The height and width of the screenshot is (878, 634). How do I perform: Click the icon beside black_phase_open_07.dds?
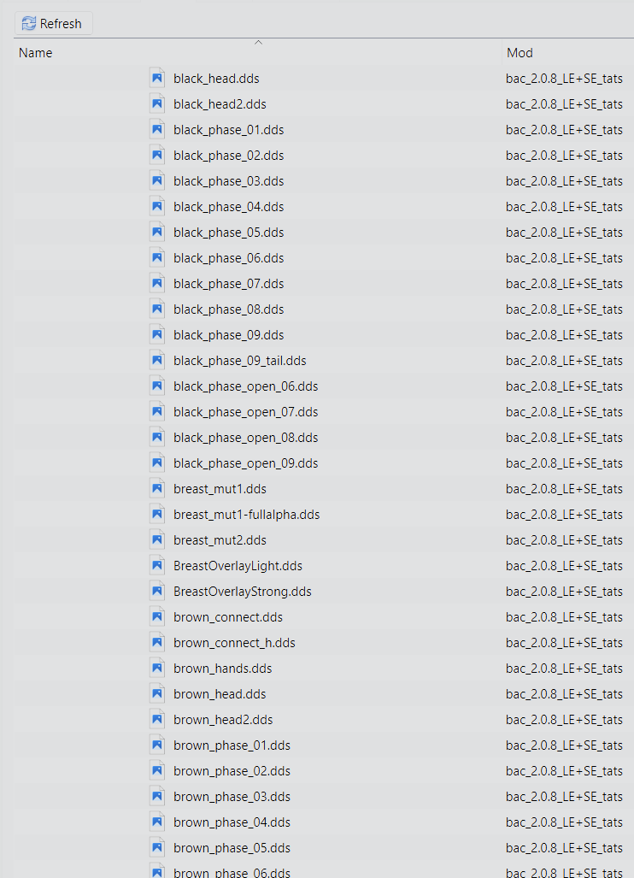point(157,412)
